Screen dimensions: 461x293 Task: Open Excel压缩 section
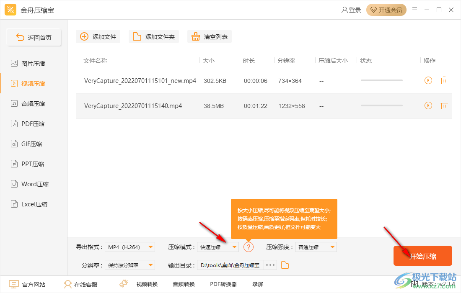[29, 204]
